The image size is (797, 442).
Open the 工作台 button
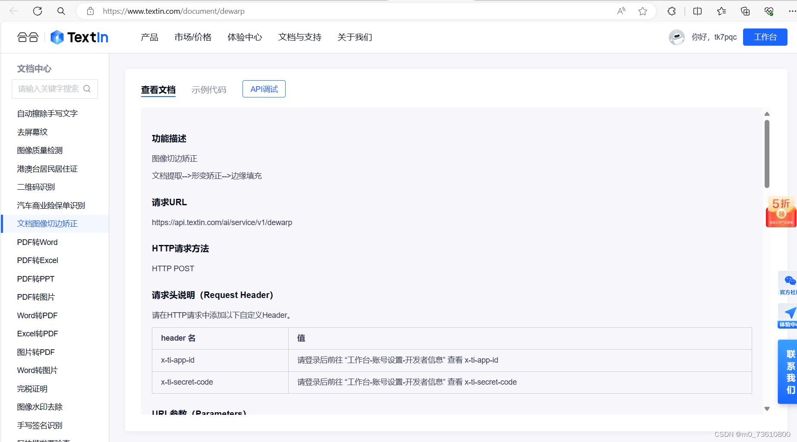point(765,37)
